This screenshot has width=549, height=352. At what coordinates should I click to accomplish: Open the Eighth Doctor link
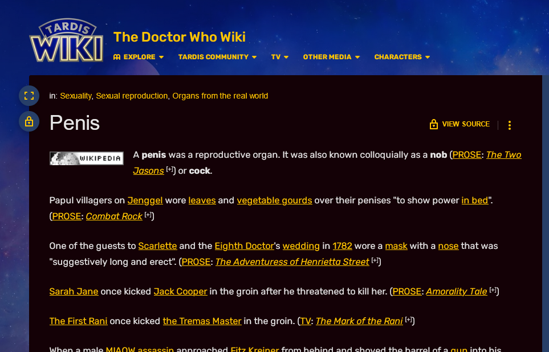[244, 246]
